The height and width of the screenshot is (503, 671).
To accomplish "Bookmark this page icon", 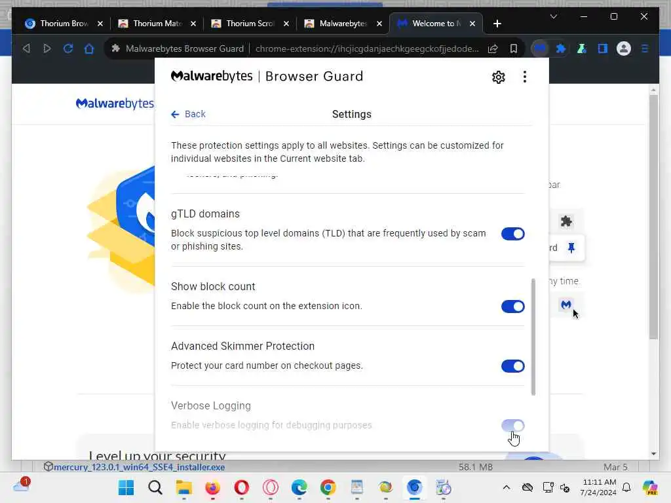I will click(514, 48).
